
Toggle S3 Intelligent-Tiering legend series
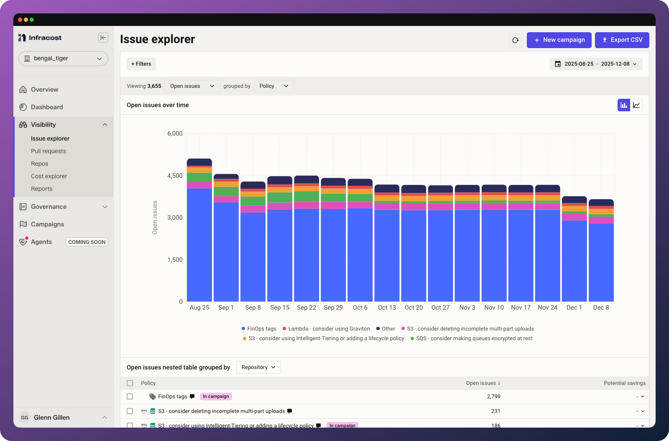[x=323, y=338]
